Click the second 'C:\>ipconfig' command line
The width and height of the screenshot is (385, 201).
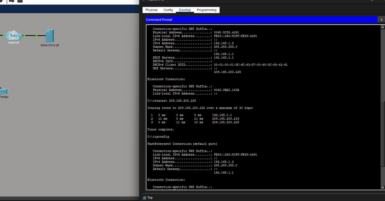click(x=158, y=137)
